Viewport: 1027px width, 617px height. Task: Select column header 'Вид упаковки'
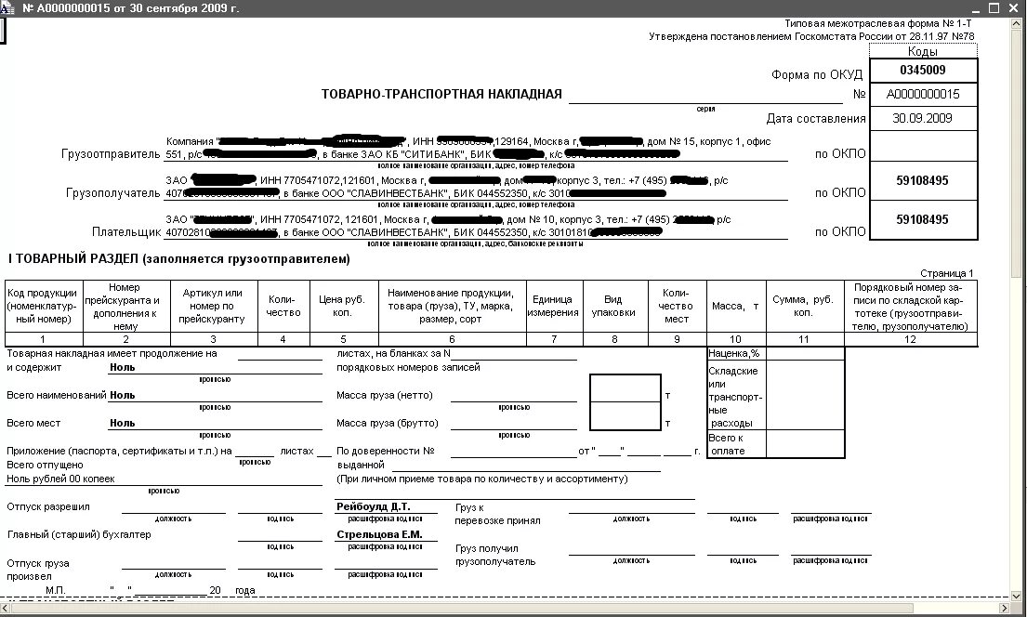pyautogui.click(x=613, y=307)
